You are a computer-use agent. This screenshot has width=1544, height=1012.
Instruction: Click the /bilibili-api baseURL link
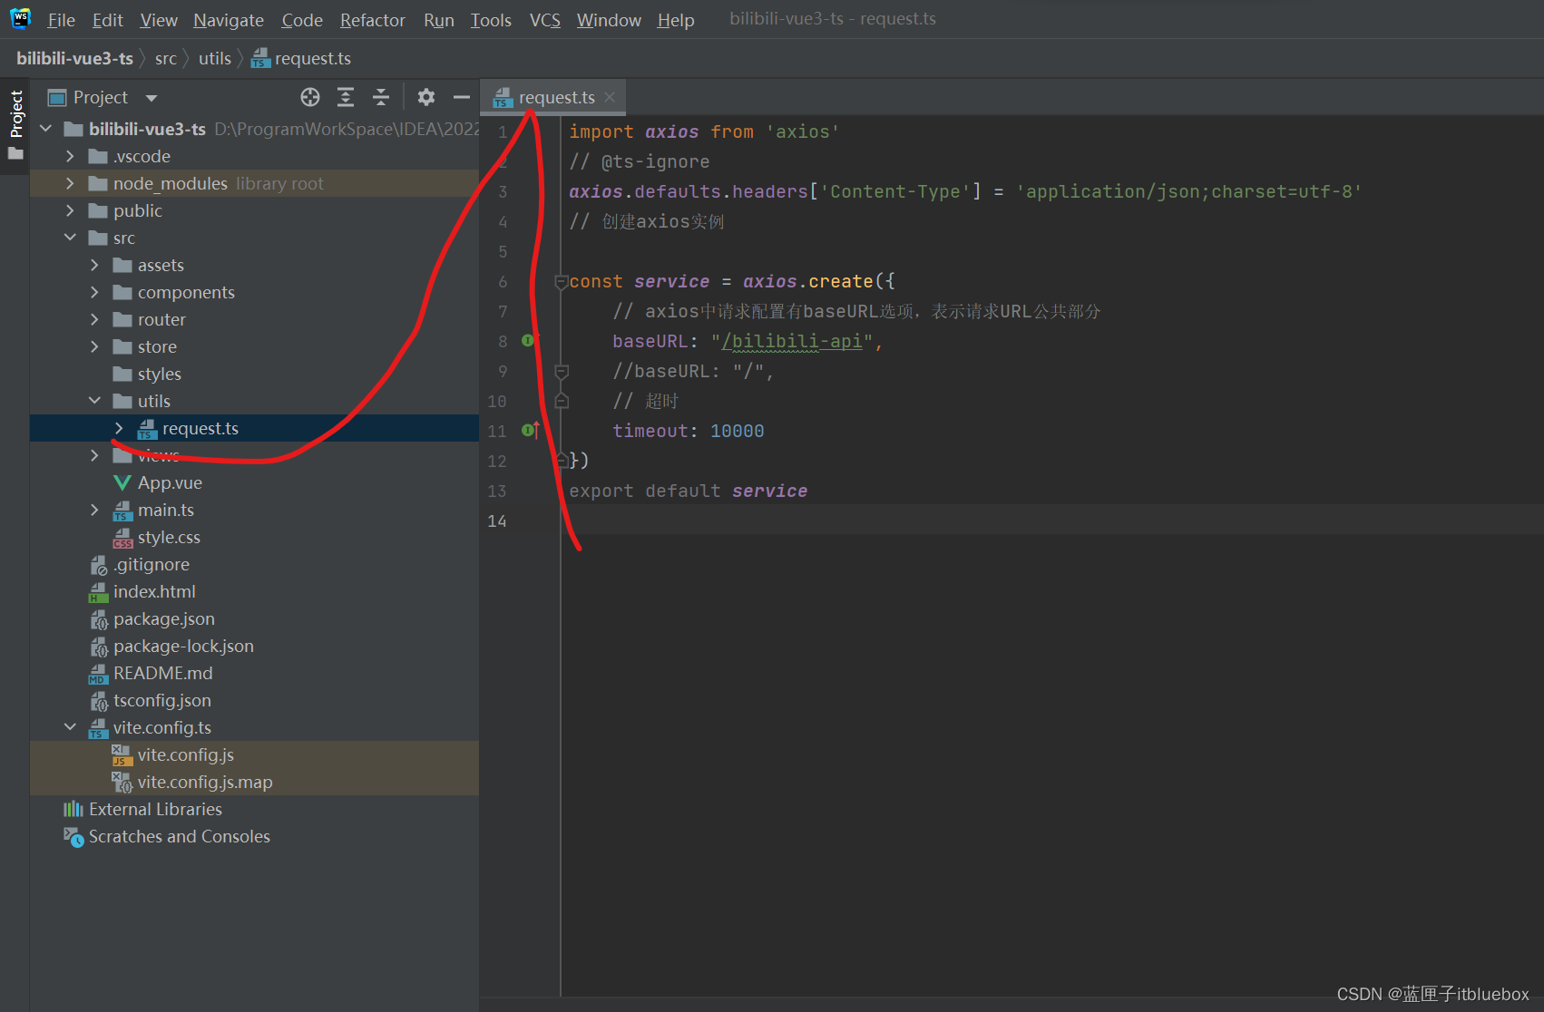791,341
